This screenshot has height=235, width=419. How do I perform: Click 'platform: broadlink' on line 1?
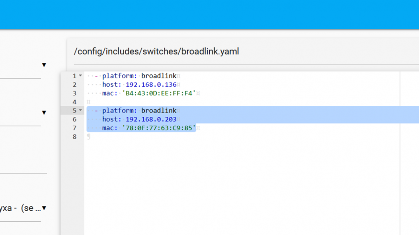click(x=139, y=76)
